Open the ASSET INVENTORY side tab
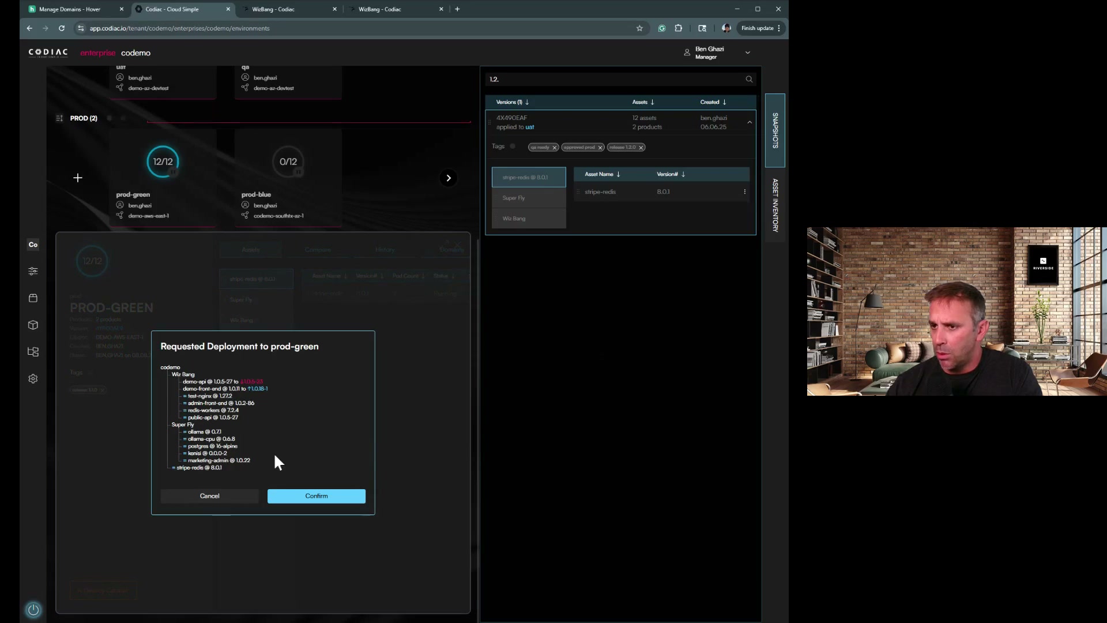This screenshot has height=623, width=1107. (x=775, y=205)
